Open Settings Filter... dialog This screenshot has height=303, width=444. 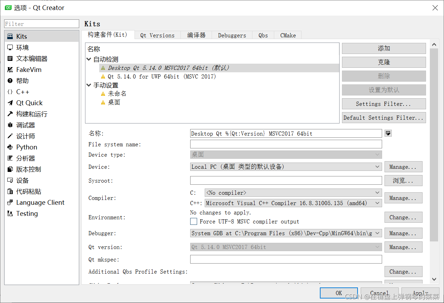point(384,104)
